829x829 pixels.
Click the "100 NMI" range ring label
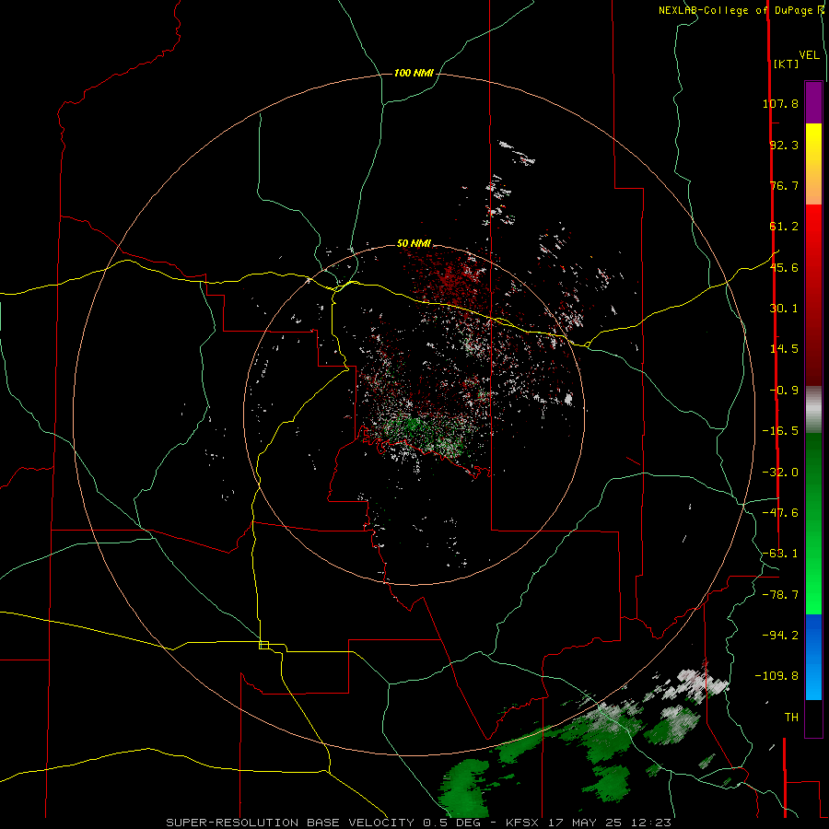coord(414,73)
